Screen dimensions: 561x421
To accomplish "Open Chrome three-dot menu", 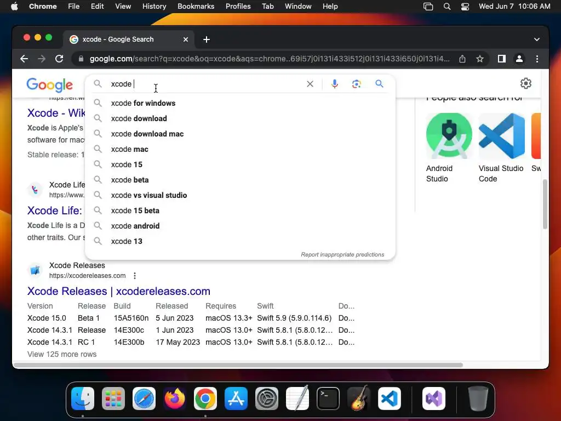I will coord(537,59).
